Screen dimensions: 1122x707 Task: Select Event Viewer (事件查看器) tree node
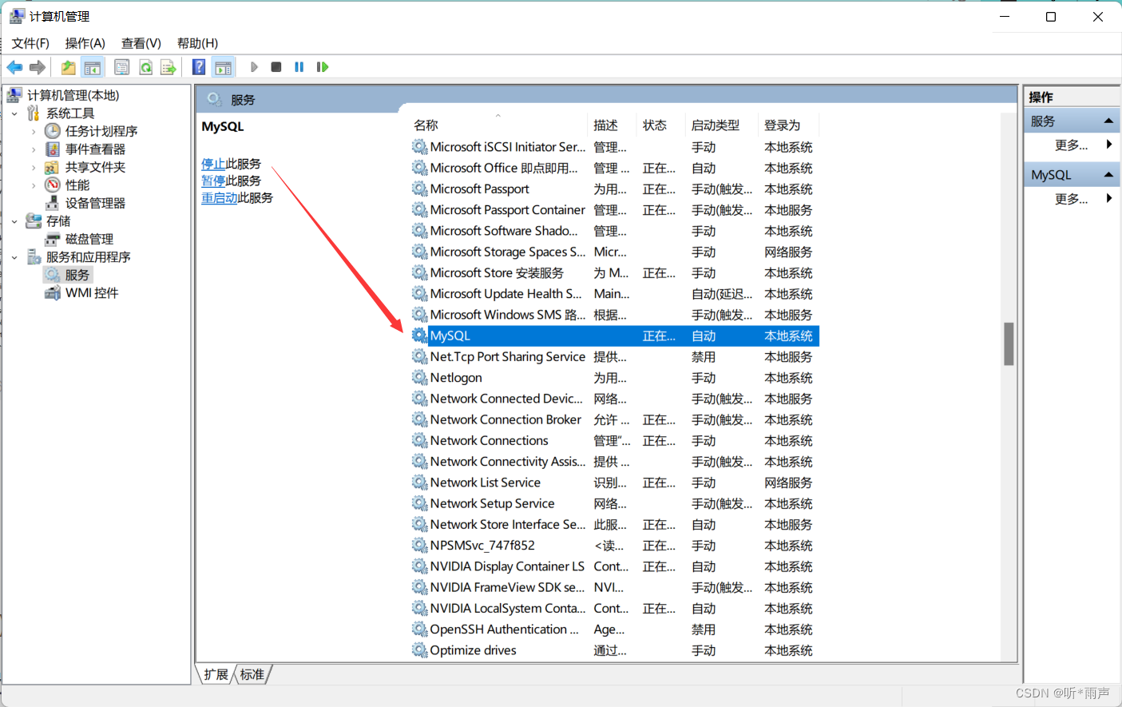[95, 149]
